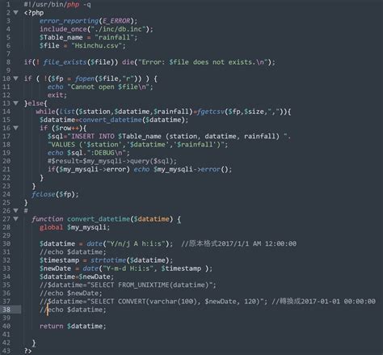Click the global keyword on line 28

pos(51,227)
